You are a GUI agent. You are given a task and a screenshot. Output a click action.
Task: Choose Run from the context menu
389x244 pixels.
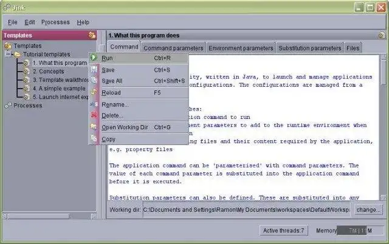139,58
